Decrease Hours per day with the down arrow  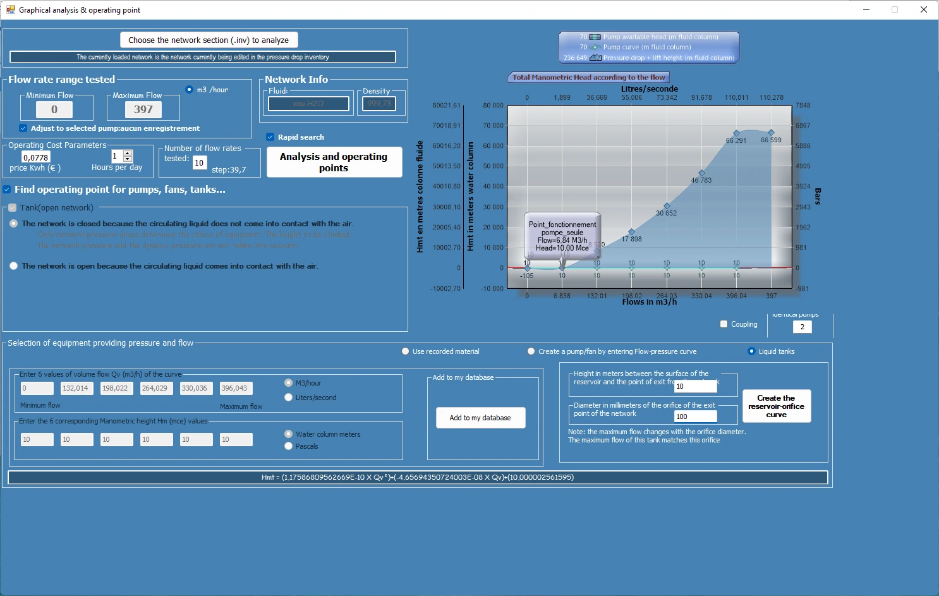(x=128, y=159)
